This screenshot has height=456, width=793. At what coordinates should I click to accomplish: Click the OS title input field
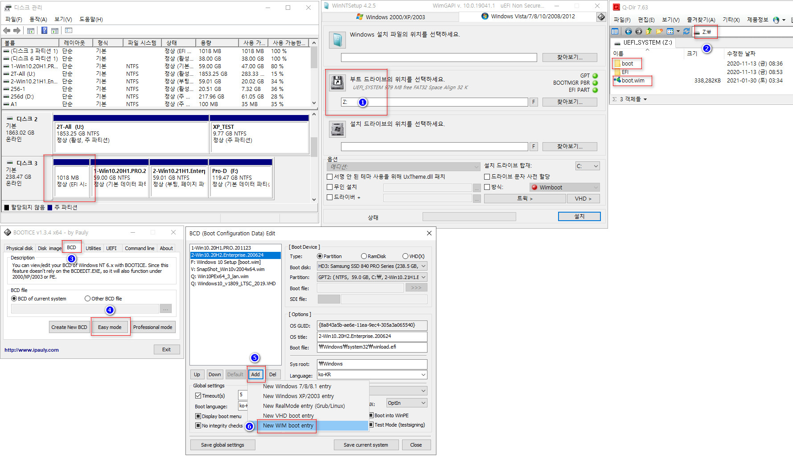coord(372,337)
